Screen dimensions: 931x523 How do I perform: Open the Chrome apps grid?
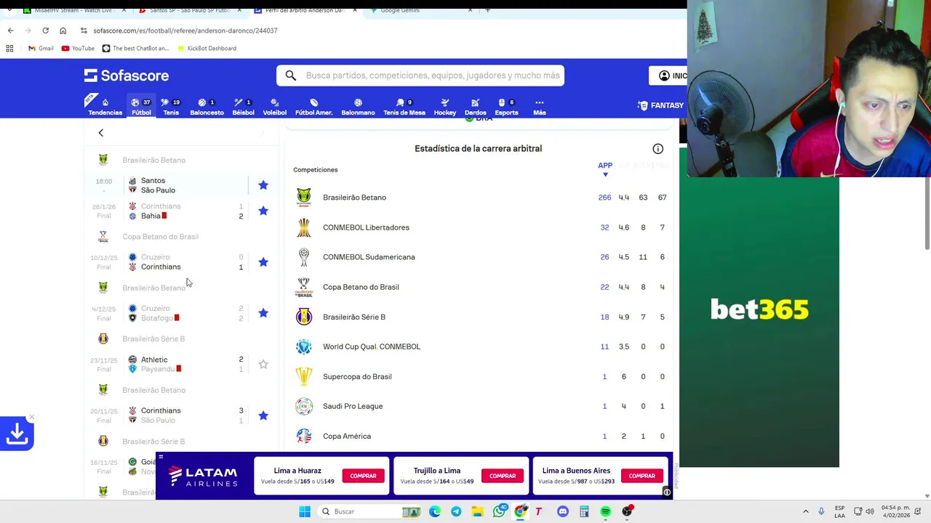tap(9, 48)
